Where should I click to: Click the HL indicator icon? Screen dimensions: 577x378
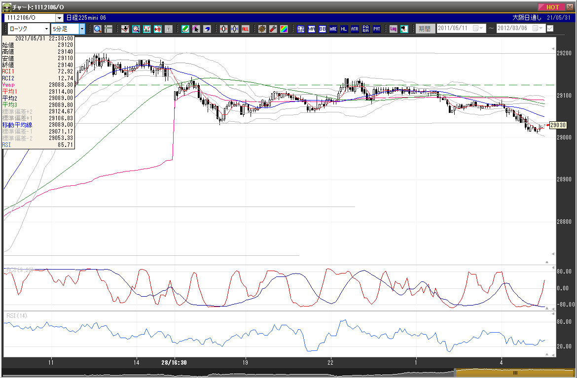click(344, 29)
